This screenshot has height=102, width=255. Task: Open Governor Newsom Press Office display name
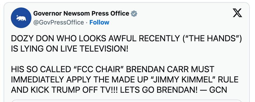pyautogui.click(x=81, y=14)
